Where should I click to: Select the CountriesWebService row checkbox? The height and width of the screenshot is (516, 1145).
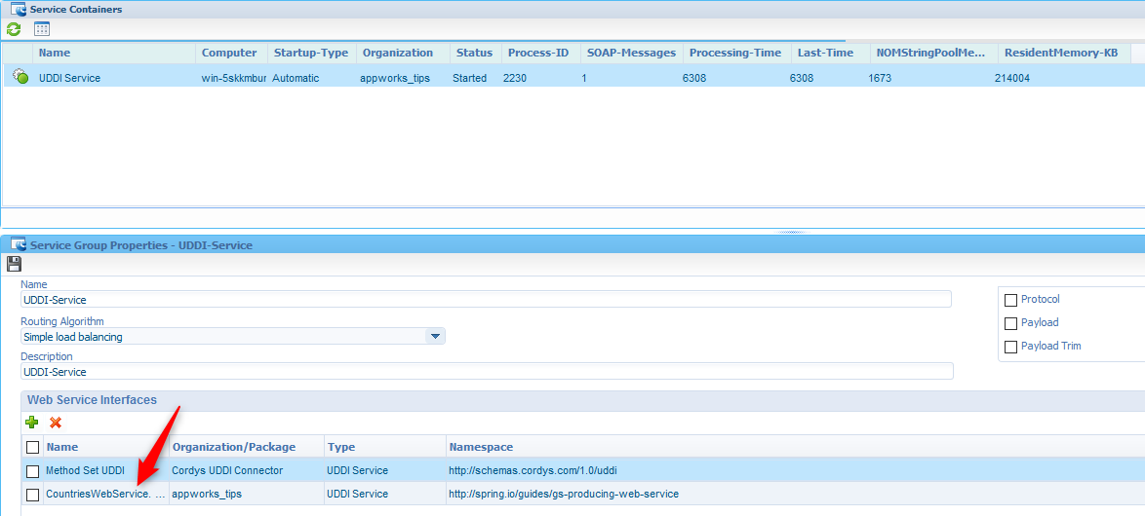tap(33, 495)
